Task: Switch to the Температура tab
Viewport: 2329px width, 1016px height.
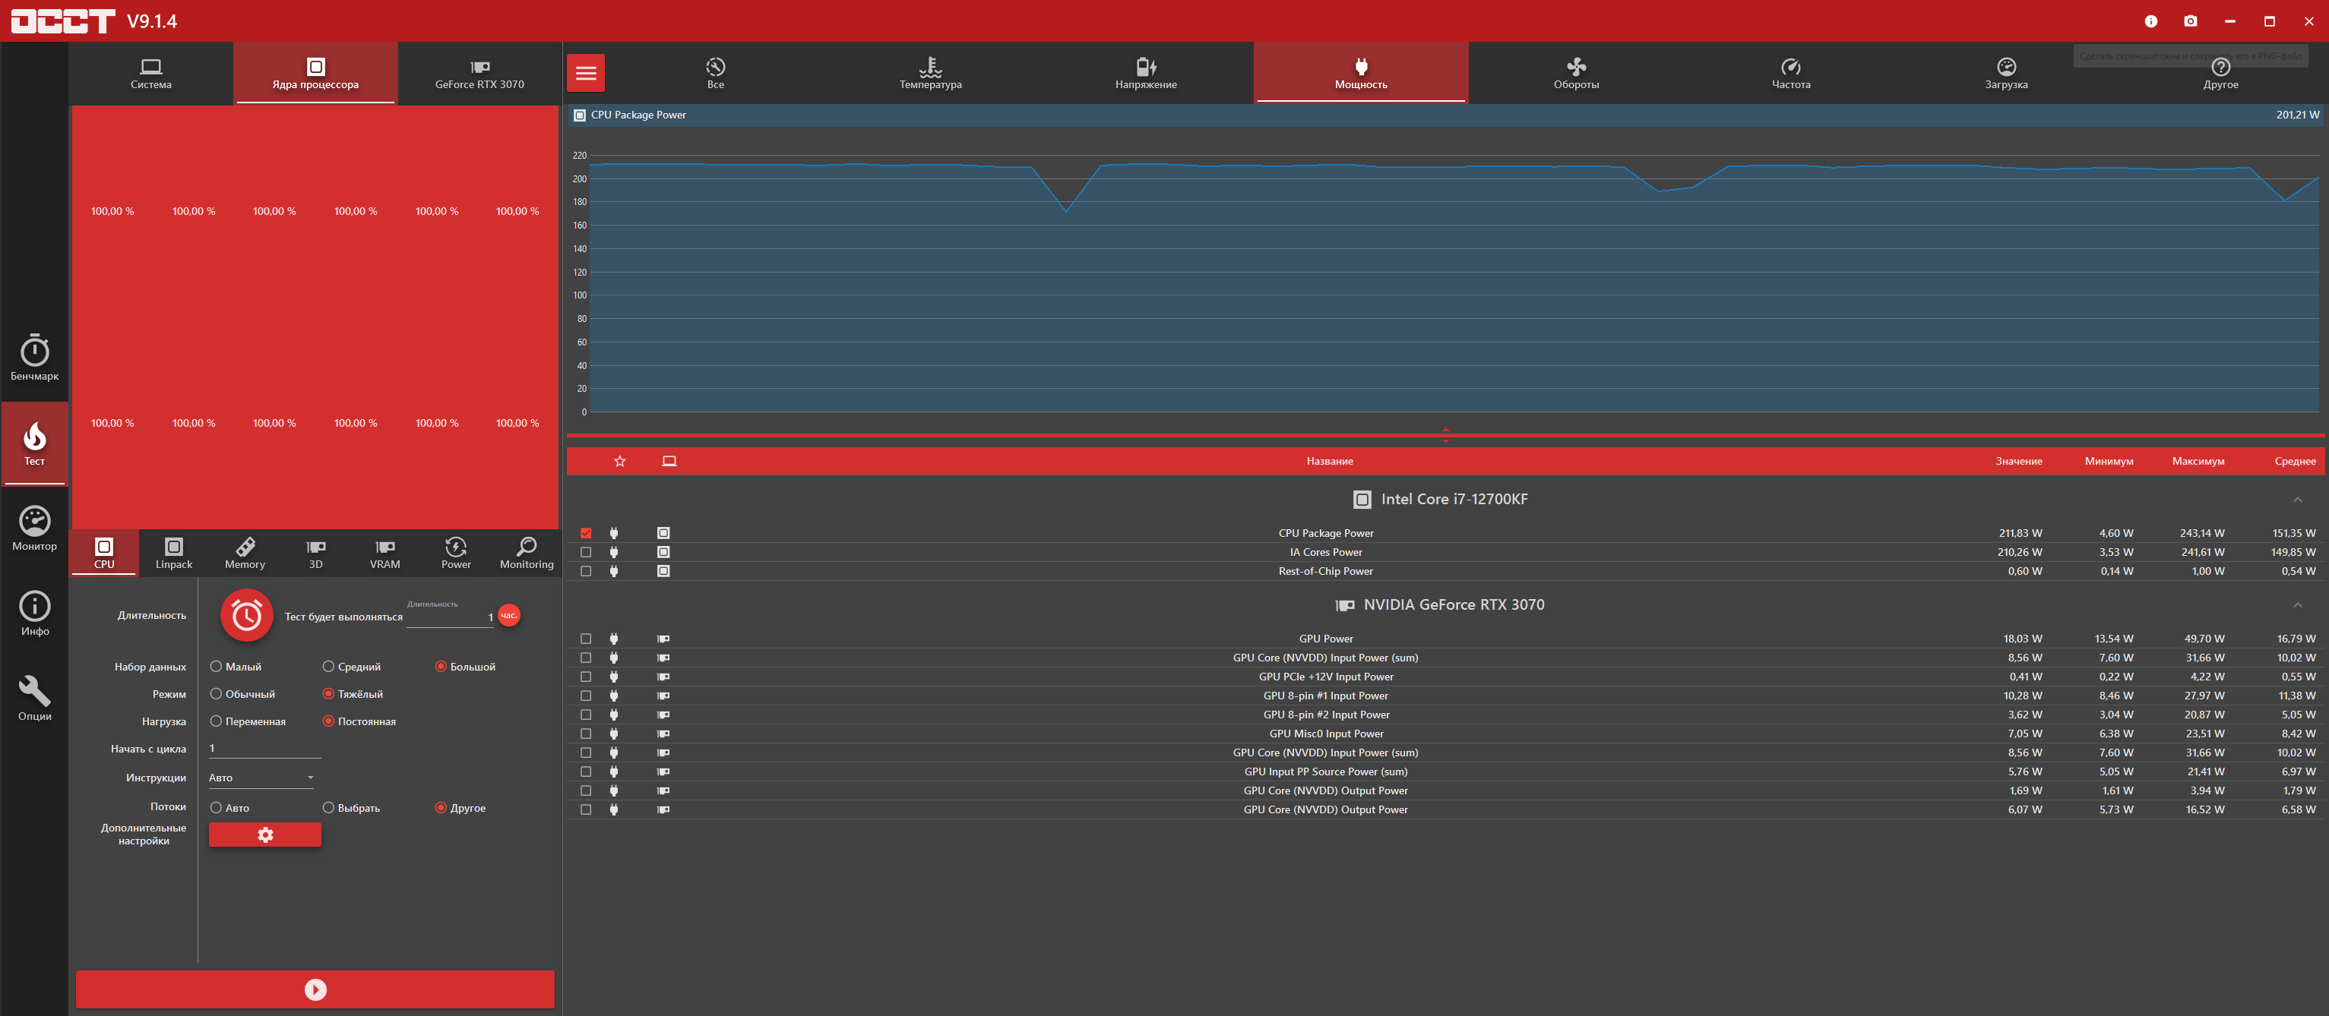Action: 929,73
